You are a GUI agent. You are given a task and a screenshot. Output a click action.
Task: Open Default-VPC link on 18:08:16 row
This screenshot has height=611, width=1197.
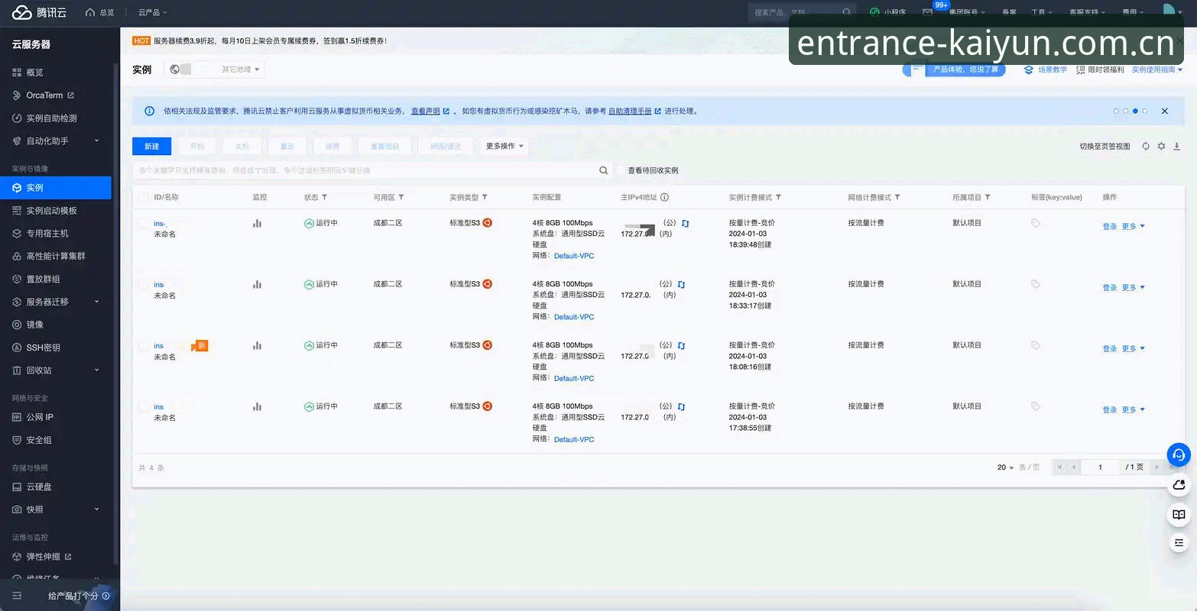click(x=574, y=378)
